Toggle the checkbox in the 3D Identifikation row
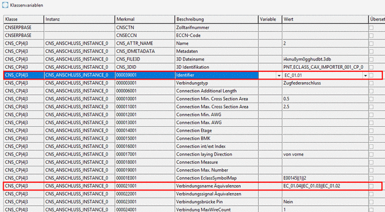Image resolution: width=385 pixels, height=212 pixels. point(371,67)
